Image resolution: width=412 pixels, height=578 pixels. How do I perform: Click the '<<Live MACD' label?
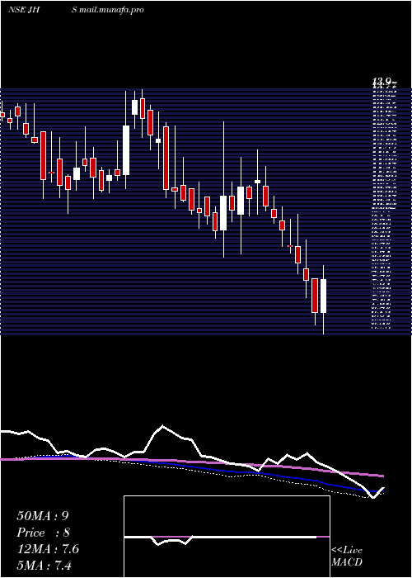pyautogui.click(x=347, y=557)
